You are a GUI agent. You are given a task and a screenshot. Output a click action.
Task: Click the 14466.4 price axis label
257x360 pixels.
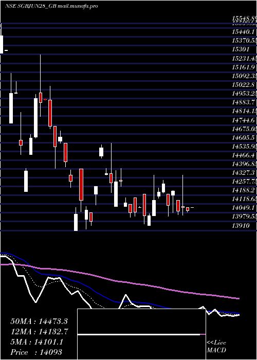click(243, 156)
